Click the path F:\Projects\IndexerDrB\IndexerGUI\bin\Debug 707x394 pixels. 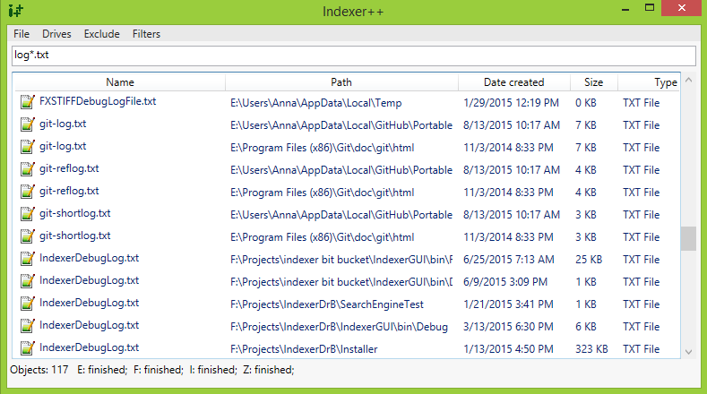coord(339,327)
